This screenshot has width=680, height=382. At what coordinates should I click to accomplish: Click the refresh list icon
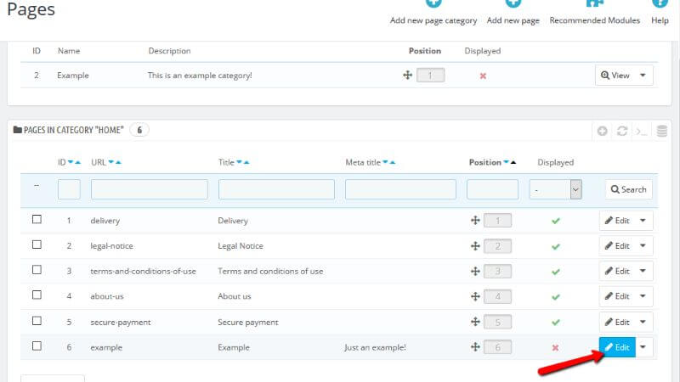[x=622, y=131]
